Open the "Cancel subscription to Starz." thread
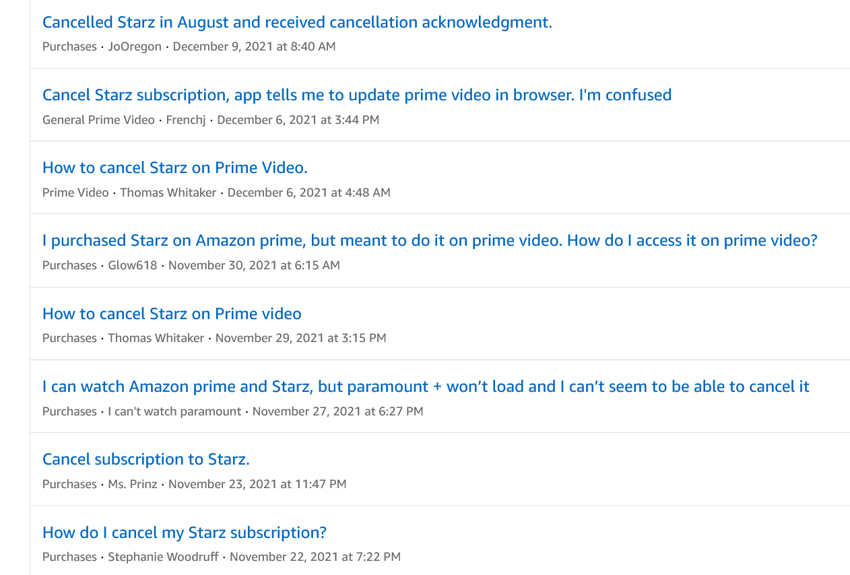The height and width of the screenshot is (575, 850). [146, 459]
